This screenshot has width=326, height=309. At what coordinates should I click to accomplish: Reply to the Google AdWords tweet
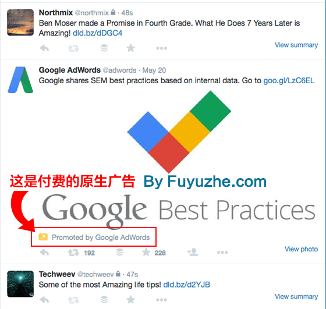click(x=44, y=253)
